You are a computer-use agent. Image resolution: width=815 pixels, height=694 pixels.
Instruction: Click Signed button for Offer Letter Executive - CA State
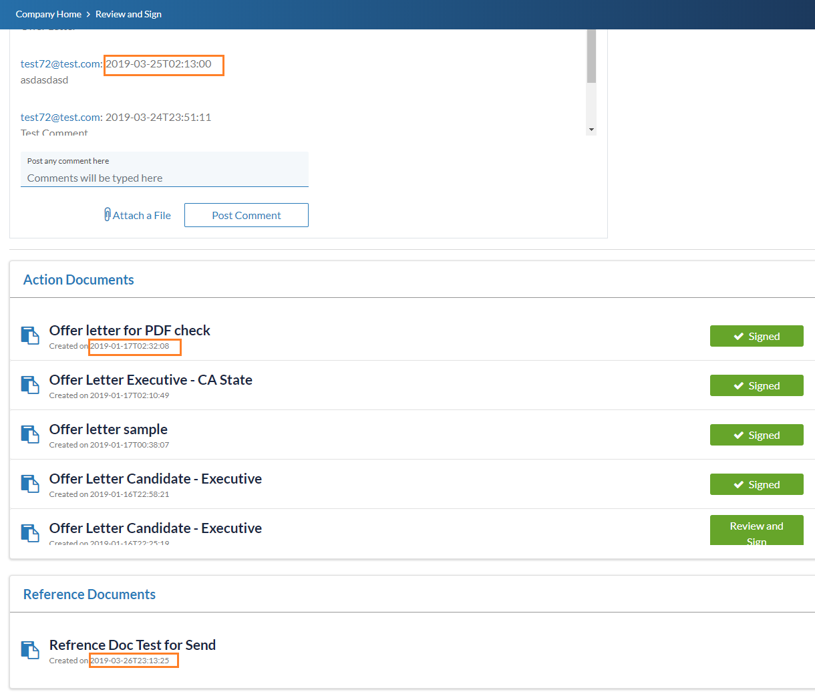[756, 385]
